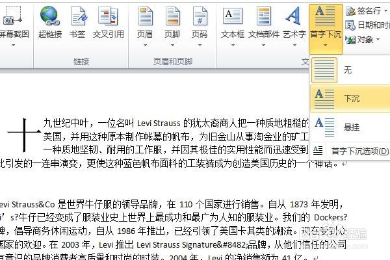
Task: Click the Footer (页脚) icon
Action: click(x=172, y=16)
